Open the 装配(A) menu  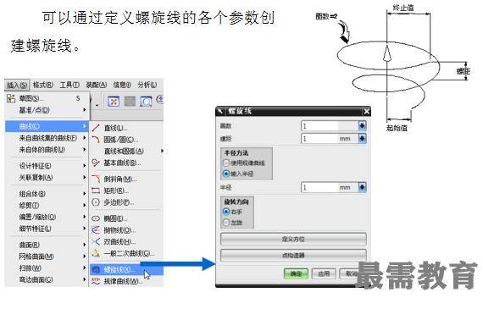click(x=97, y=85)
